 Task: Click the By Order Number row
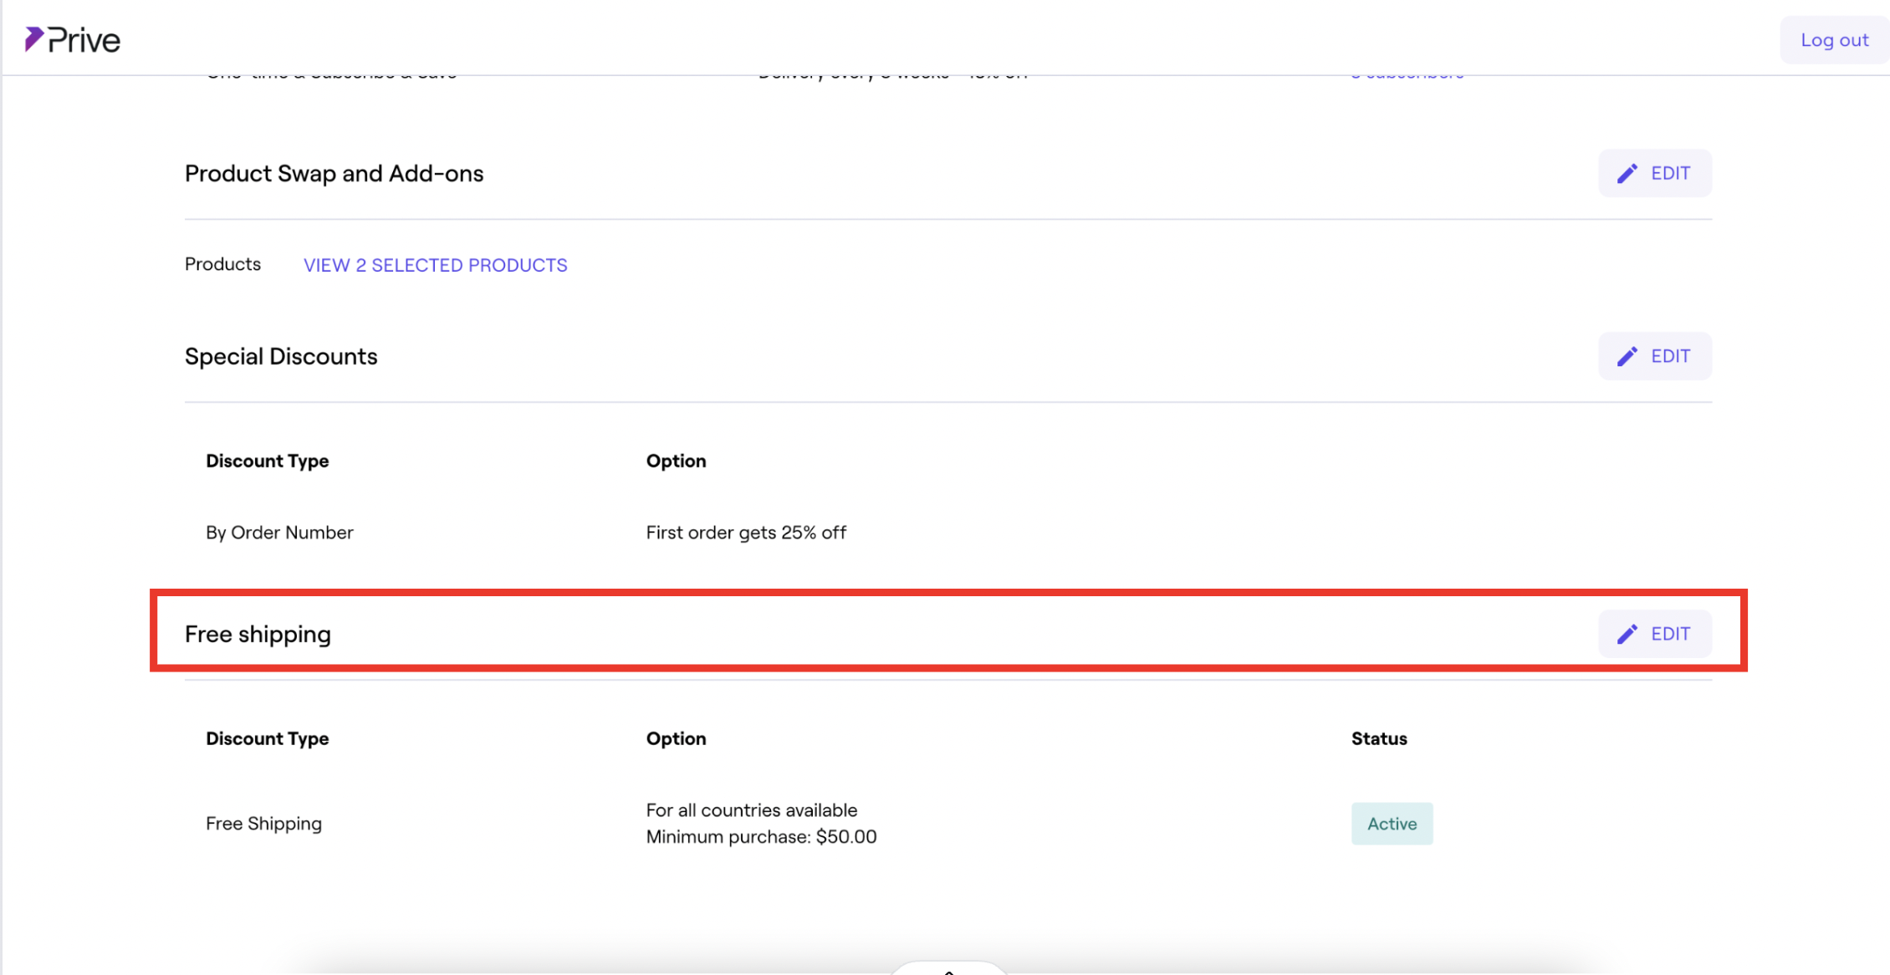[x=279, y=533]
